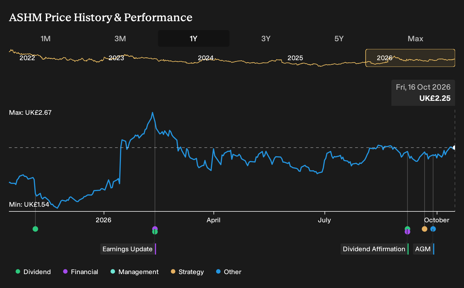The image size is (464, 288).
Task: Toggle the Strategy legend filter
Action: click(187, 272)
